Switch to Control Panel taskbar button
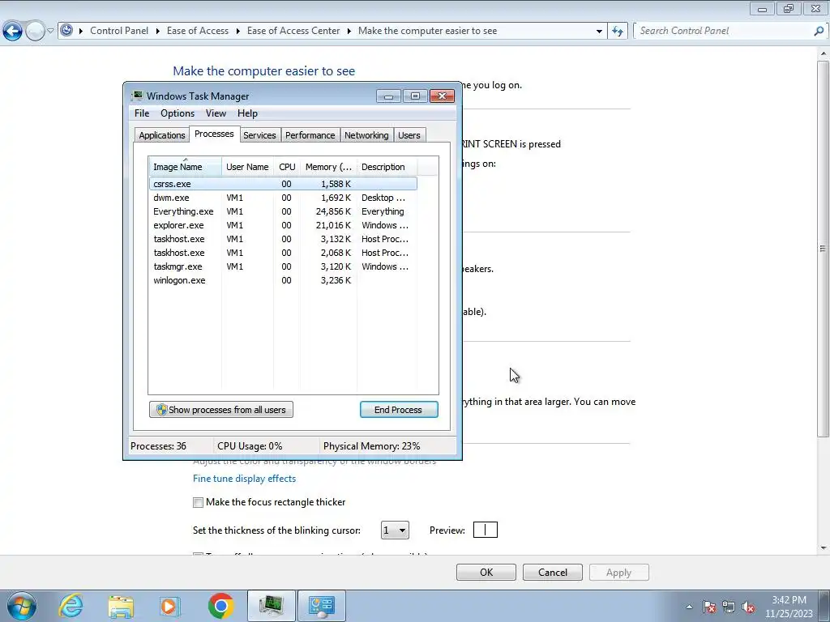Viewport: 830px width, 622px height. click(x=321, y=606)
